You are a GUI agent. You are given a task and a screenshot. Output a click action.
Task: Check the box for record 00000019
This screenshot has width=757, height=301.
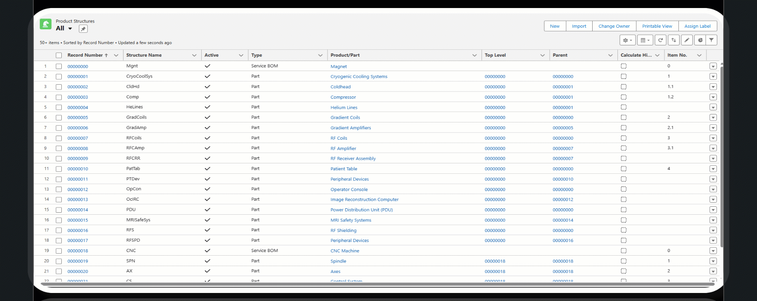[x=59, y=261]
